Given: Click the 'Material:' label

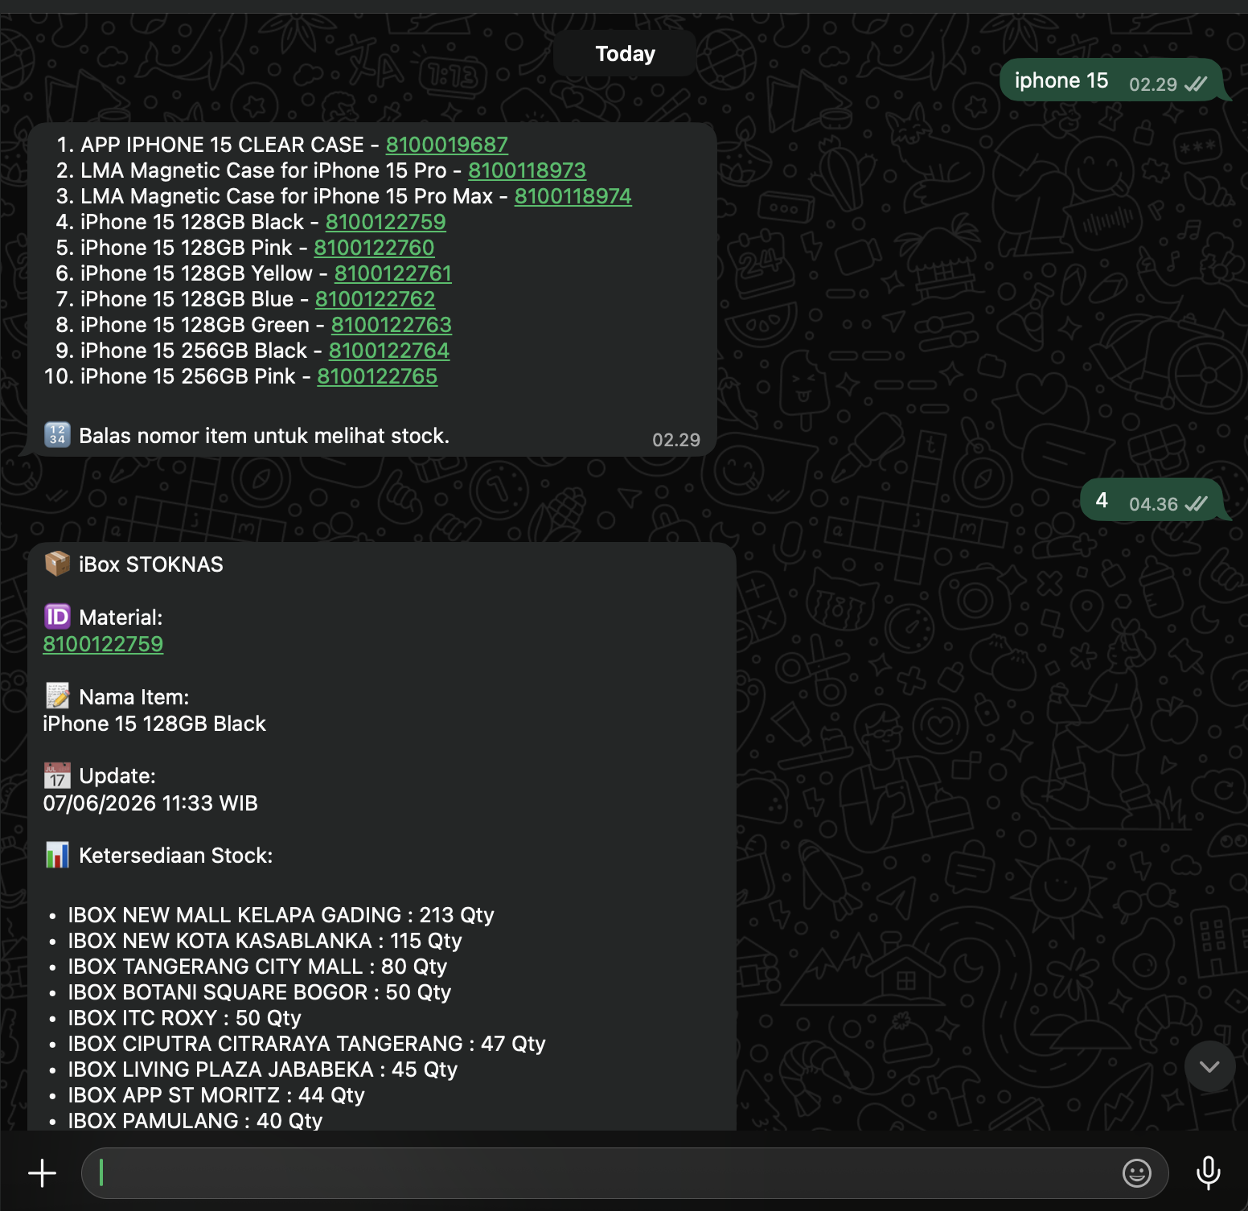Looking at the screenshot, I should [x=121, y=618].
